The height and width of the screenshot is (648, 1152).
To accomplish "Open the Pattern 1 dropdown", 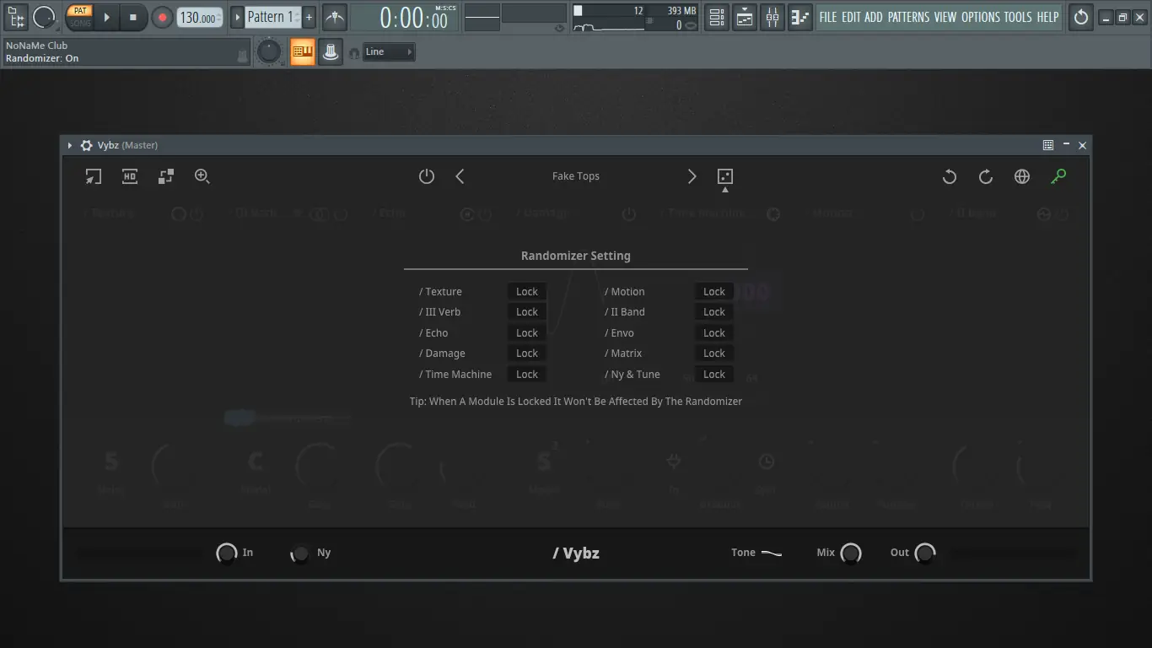I will coord(272,17).
